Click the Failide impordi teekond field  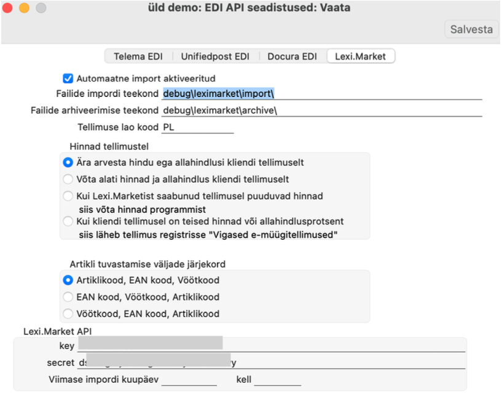pos(322,94)
